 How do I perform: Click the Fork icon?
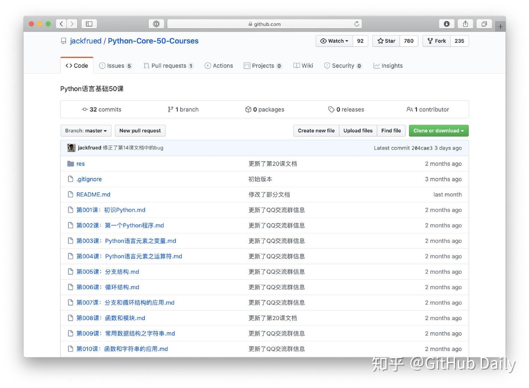[430, 41]
